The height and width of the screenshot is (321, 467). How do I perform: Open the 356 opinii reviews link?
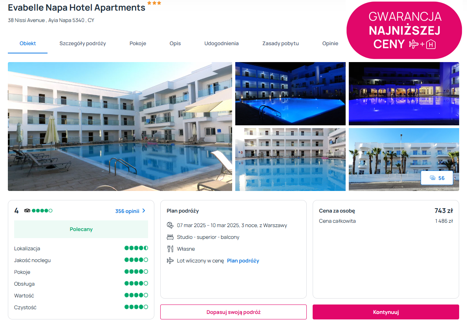127,211
